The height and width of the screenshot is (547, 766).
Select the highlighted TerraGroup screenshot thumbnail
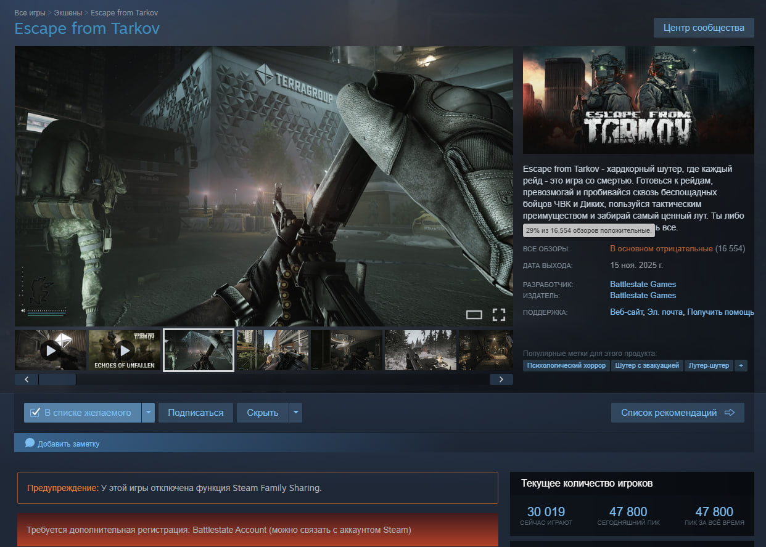(x=199, y=350)
